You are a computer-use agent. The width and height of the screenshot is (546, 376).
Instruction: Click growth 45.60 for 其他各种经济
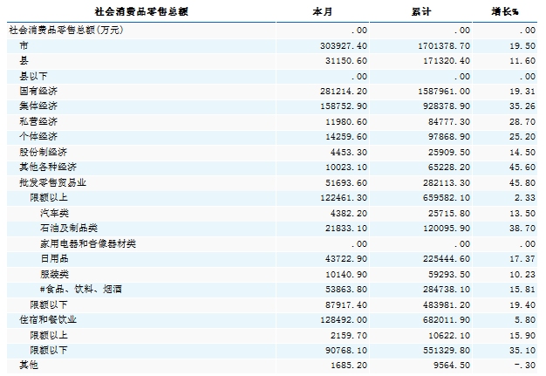pyautogui.click(x=522, y=167)
